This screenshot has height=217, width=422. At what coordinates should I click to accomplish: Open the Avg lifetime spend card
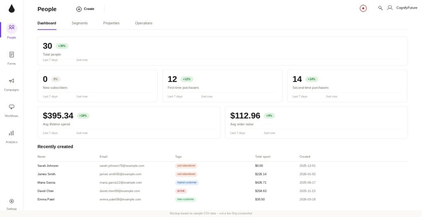pos(129,122)
